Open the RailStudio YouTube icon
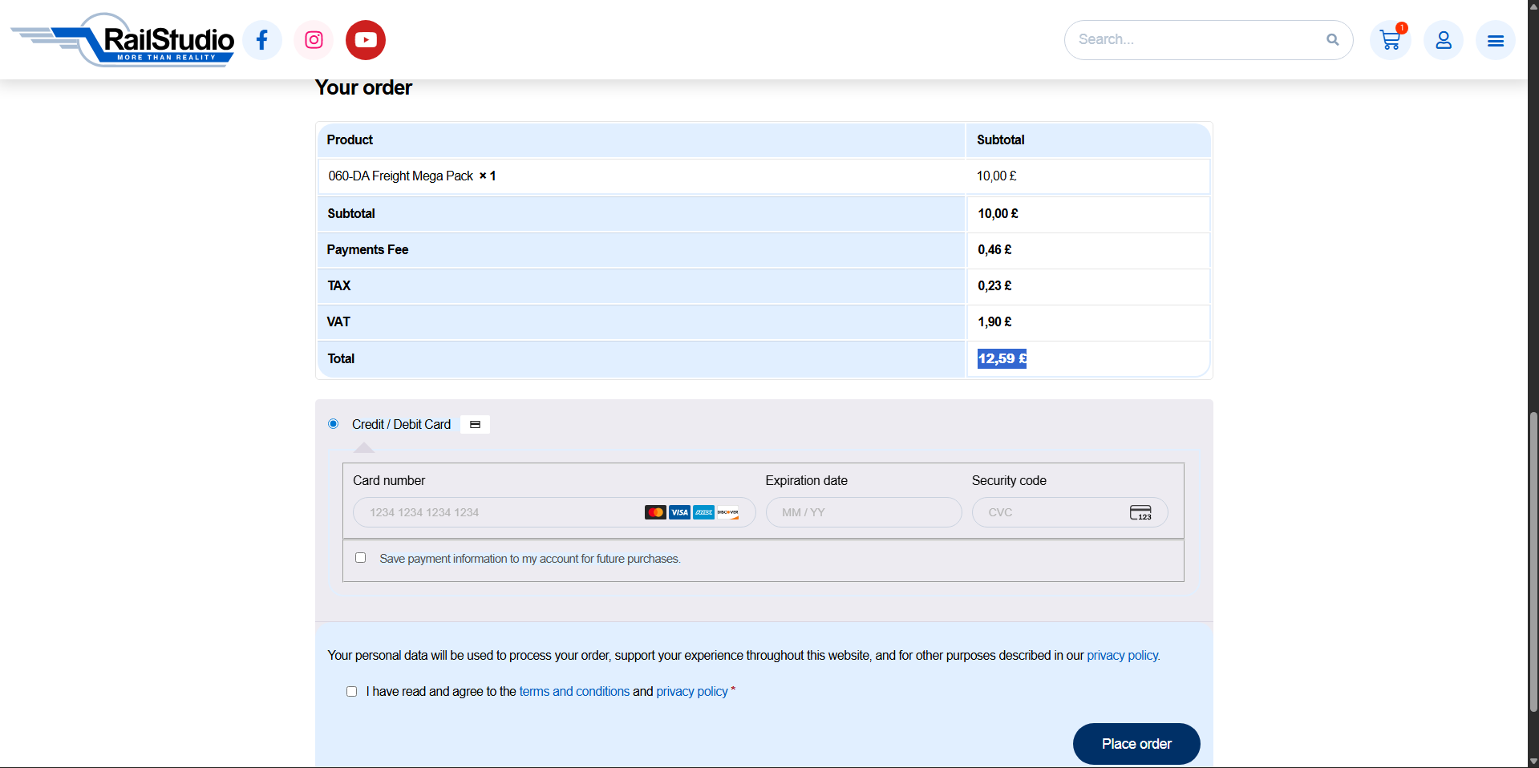The height and width of the screenshot is (768, 1539). [x=366, y=40]
